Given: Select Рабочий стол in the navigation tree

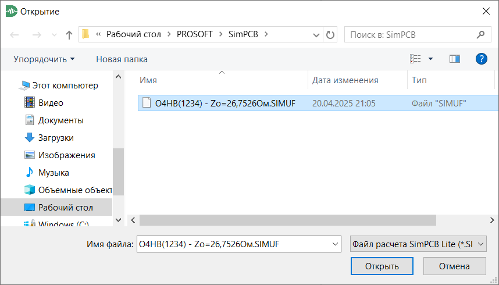Looking at the screenshot, I should 56,207.
